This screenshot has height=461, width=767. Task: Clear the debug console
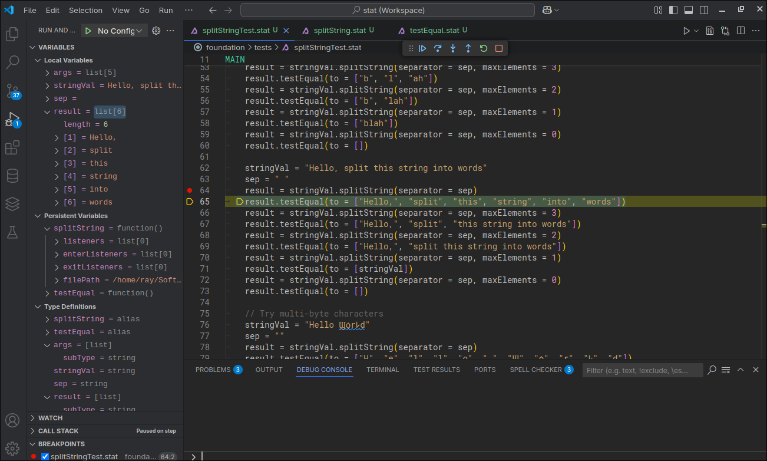pos(726,370)
